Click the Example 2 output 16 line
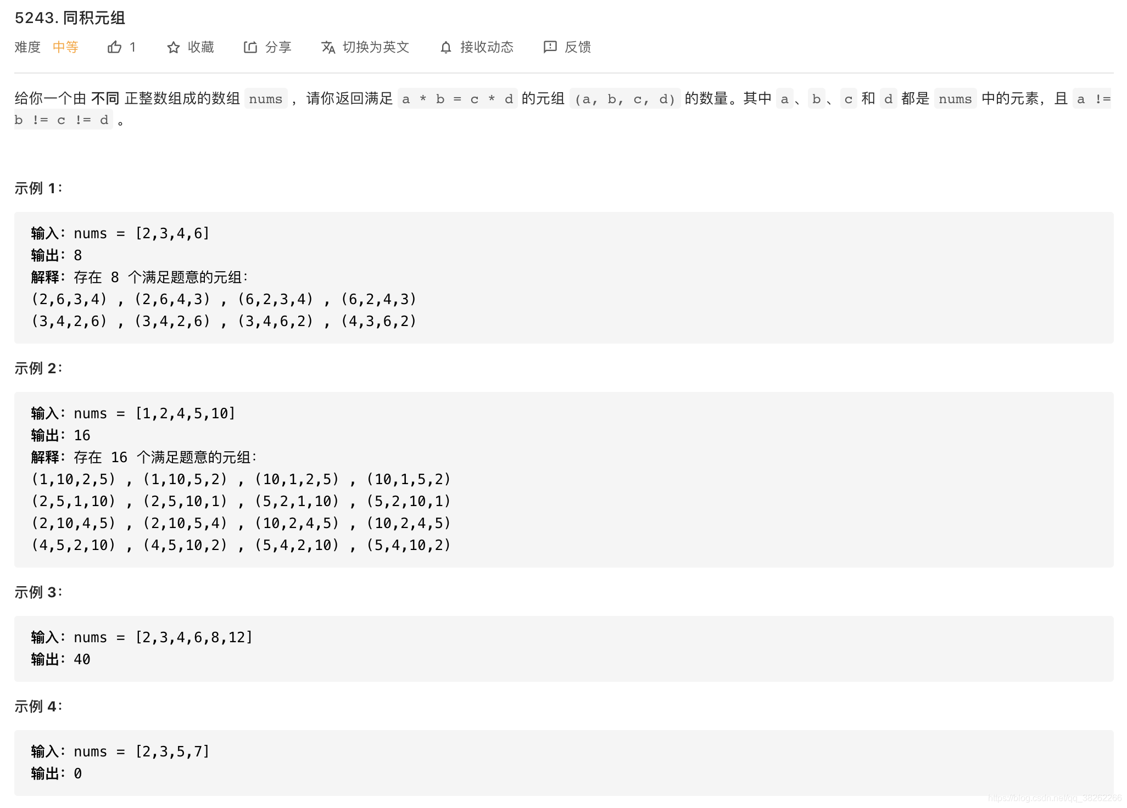Screen dimensions: 1127x808 click(x=60, y=435)
